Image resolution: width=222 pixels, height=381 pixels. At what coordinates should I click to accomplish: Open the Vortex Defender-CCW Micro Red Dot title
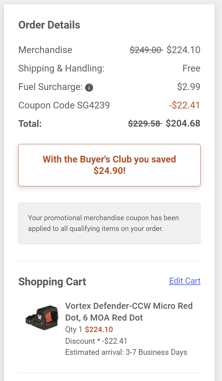[129, 312]
